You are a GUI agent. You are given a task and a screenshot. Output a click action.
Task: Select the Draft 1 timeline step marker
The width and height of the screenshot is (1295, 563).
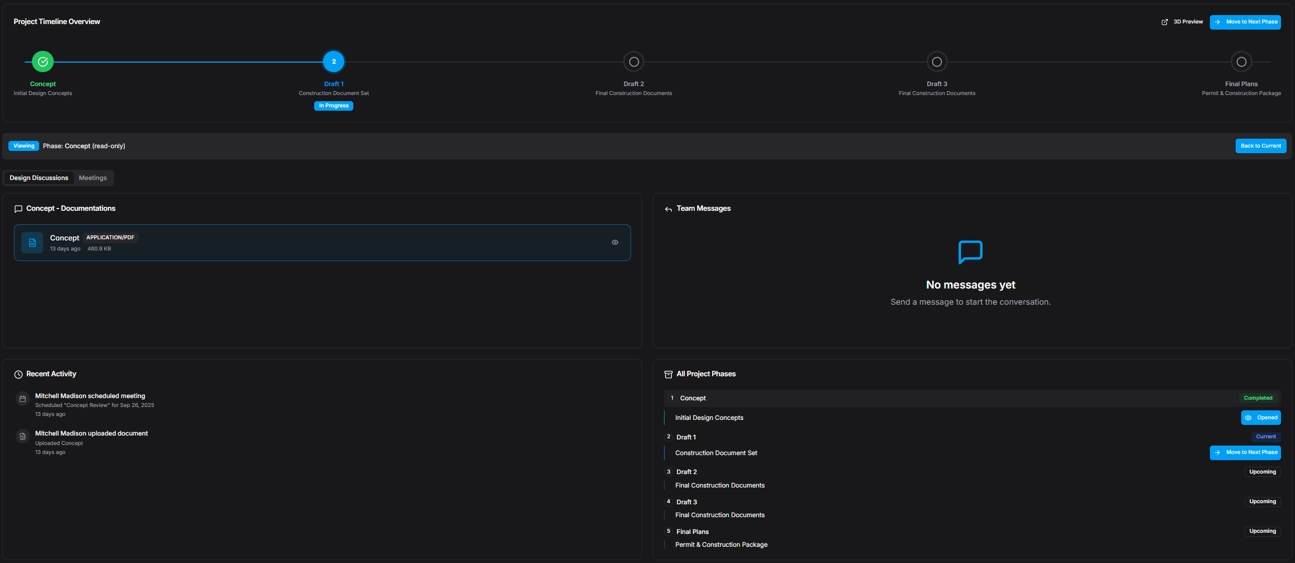pyautogui.click(x=334, y=61)
